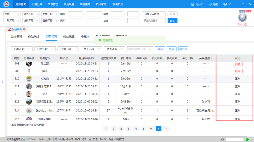Click the 状态 column header
The width and height of the screenshot is (254, 142).
coord(238,58)
